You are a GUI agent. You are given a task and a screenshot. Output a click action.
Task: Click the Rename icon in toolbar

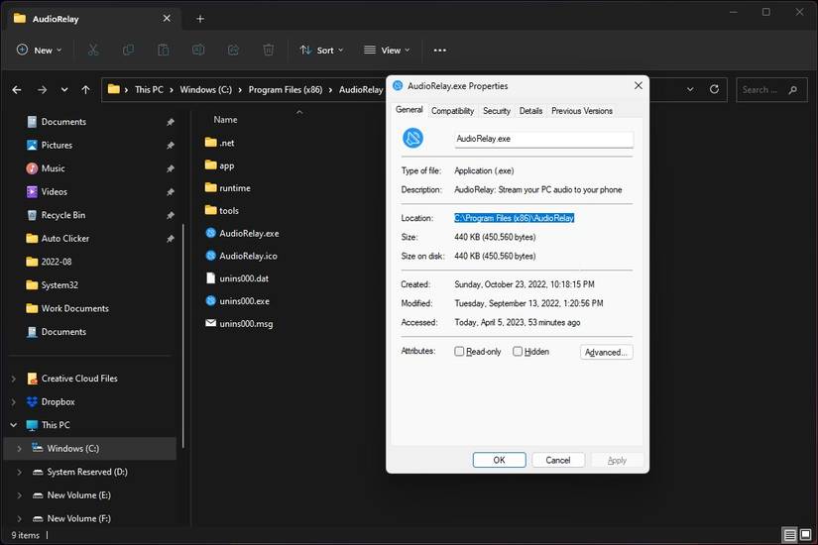click(x=198, y=51)
